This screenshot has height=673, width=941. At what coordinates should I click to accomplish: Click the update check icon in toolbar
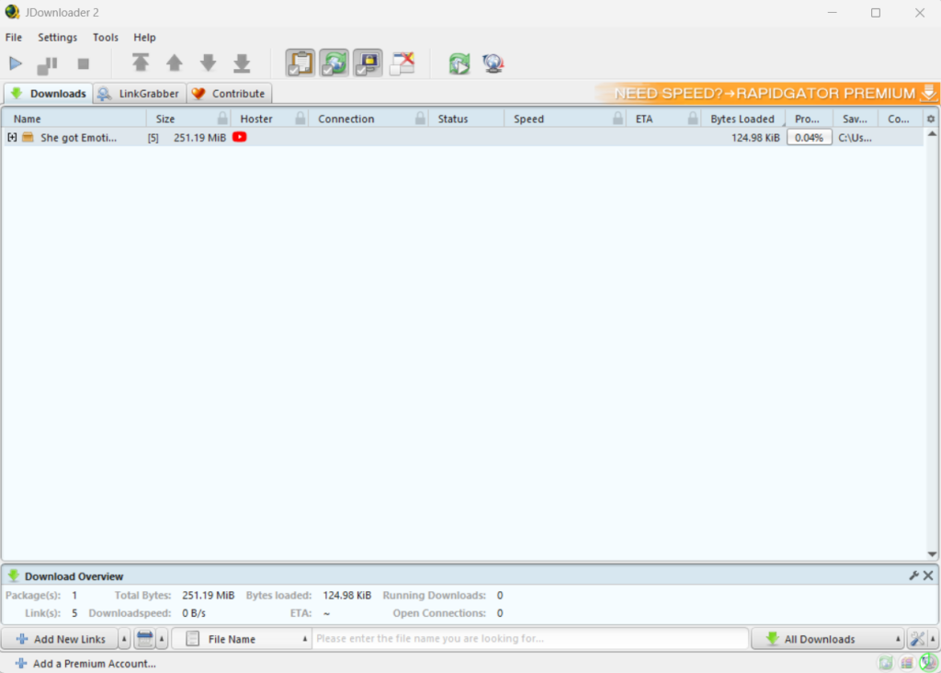(x=459, y=63)
